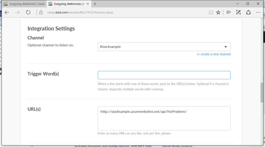
Task: Maximize the browser window
Action: coord(248,4)
